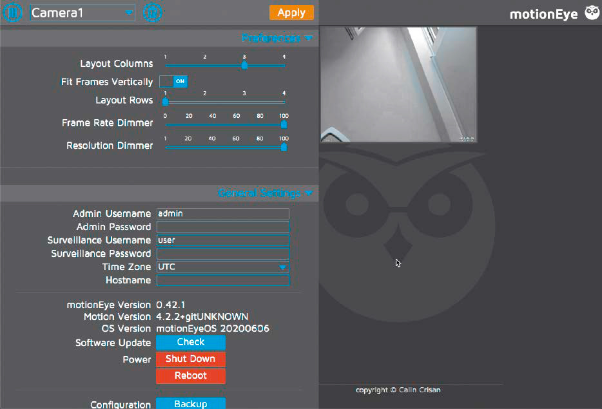The width and height of the screenshot is (602, 409).
Task: Click the remove camera trash icon
Action: coord(152,12)
